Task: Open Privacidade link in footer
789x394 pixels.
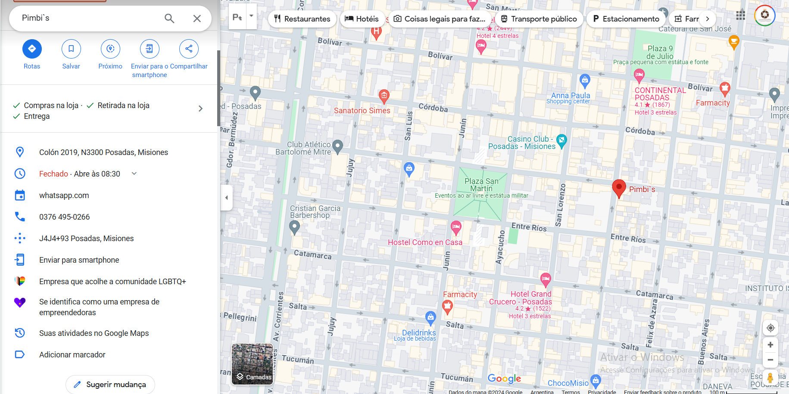Action: pos(602,391)
